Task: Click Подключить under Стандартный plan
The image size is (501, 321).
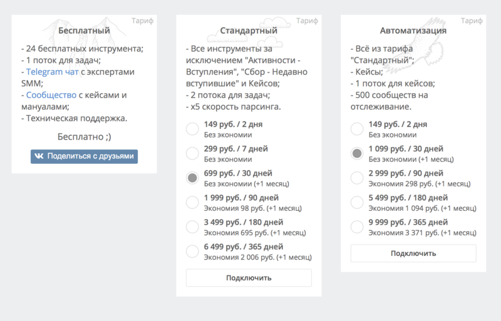Action: [x=249, y=278]
